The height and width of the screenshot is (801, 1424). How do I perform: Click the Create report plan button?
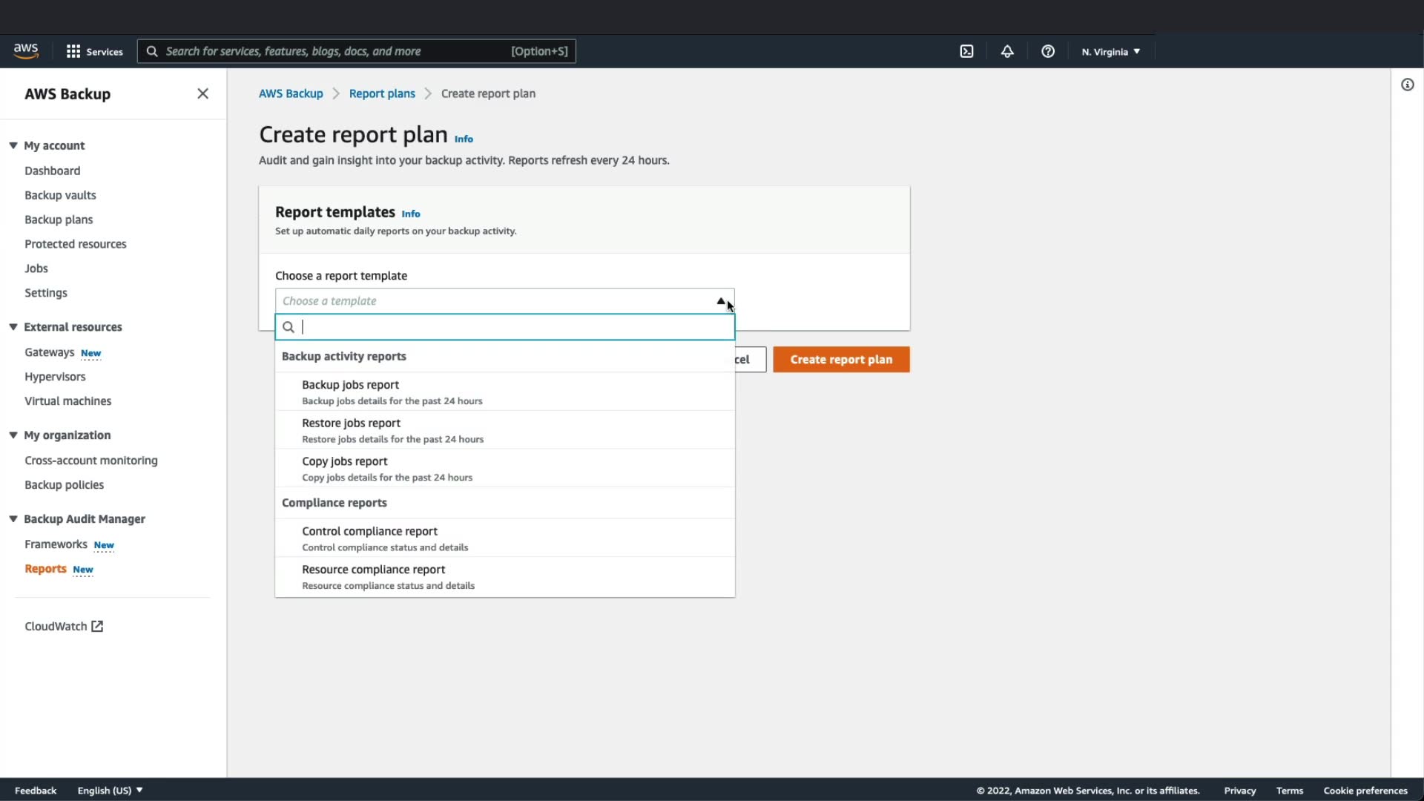(x=841, y=359)
